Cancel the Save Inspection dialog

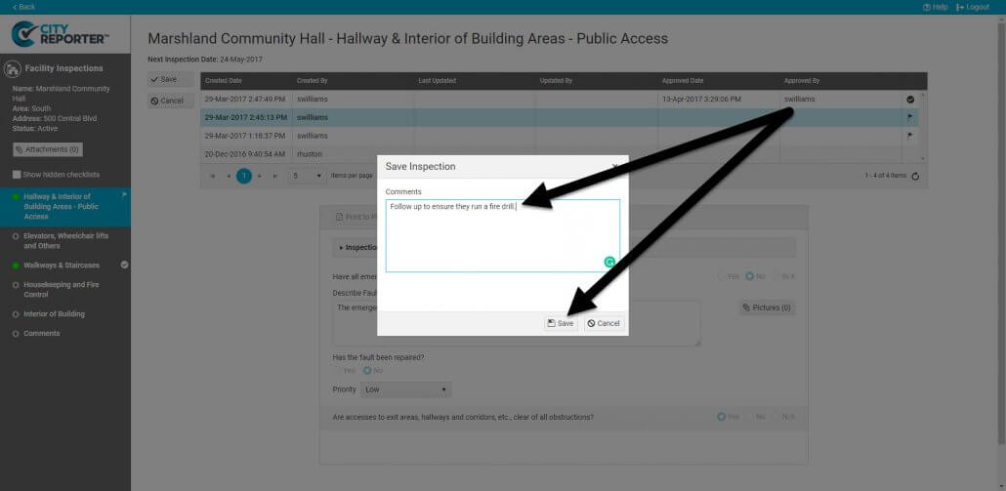tap(604, 323)
